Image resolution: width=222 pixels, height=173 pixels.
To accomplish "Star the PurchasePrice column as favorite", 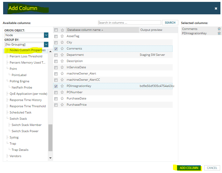I will coord(62,105).
